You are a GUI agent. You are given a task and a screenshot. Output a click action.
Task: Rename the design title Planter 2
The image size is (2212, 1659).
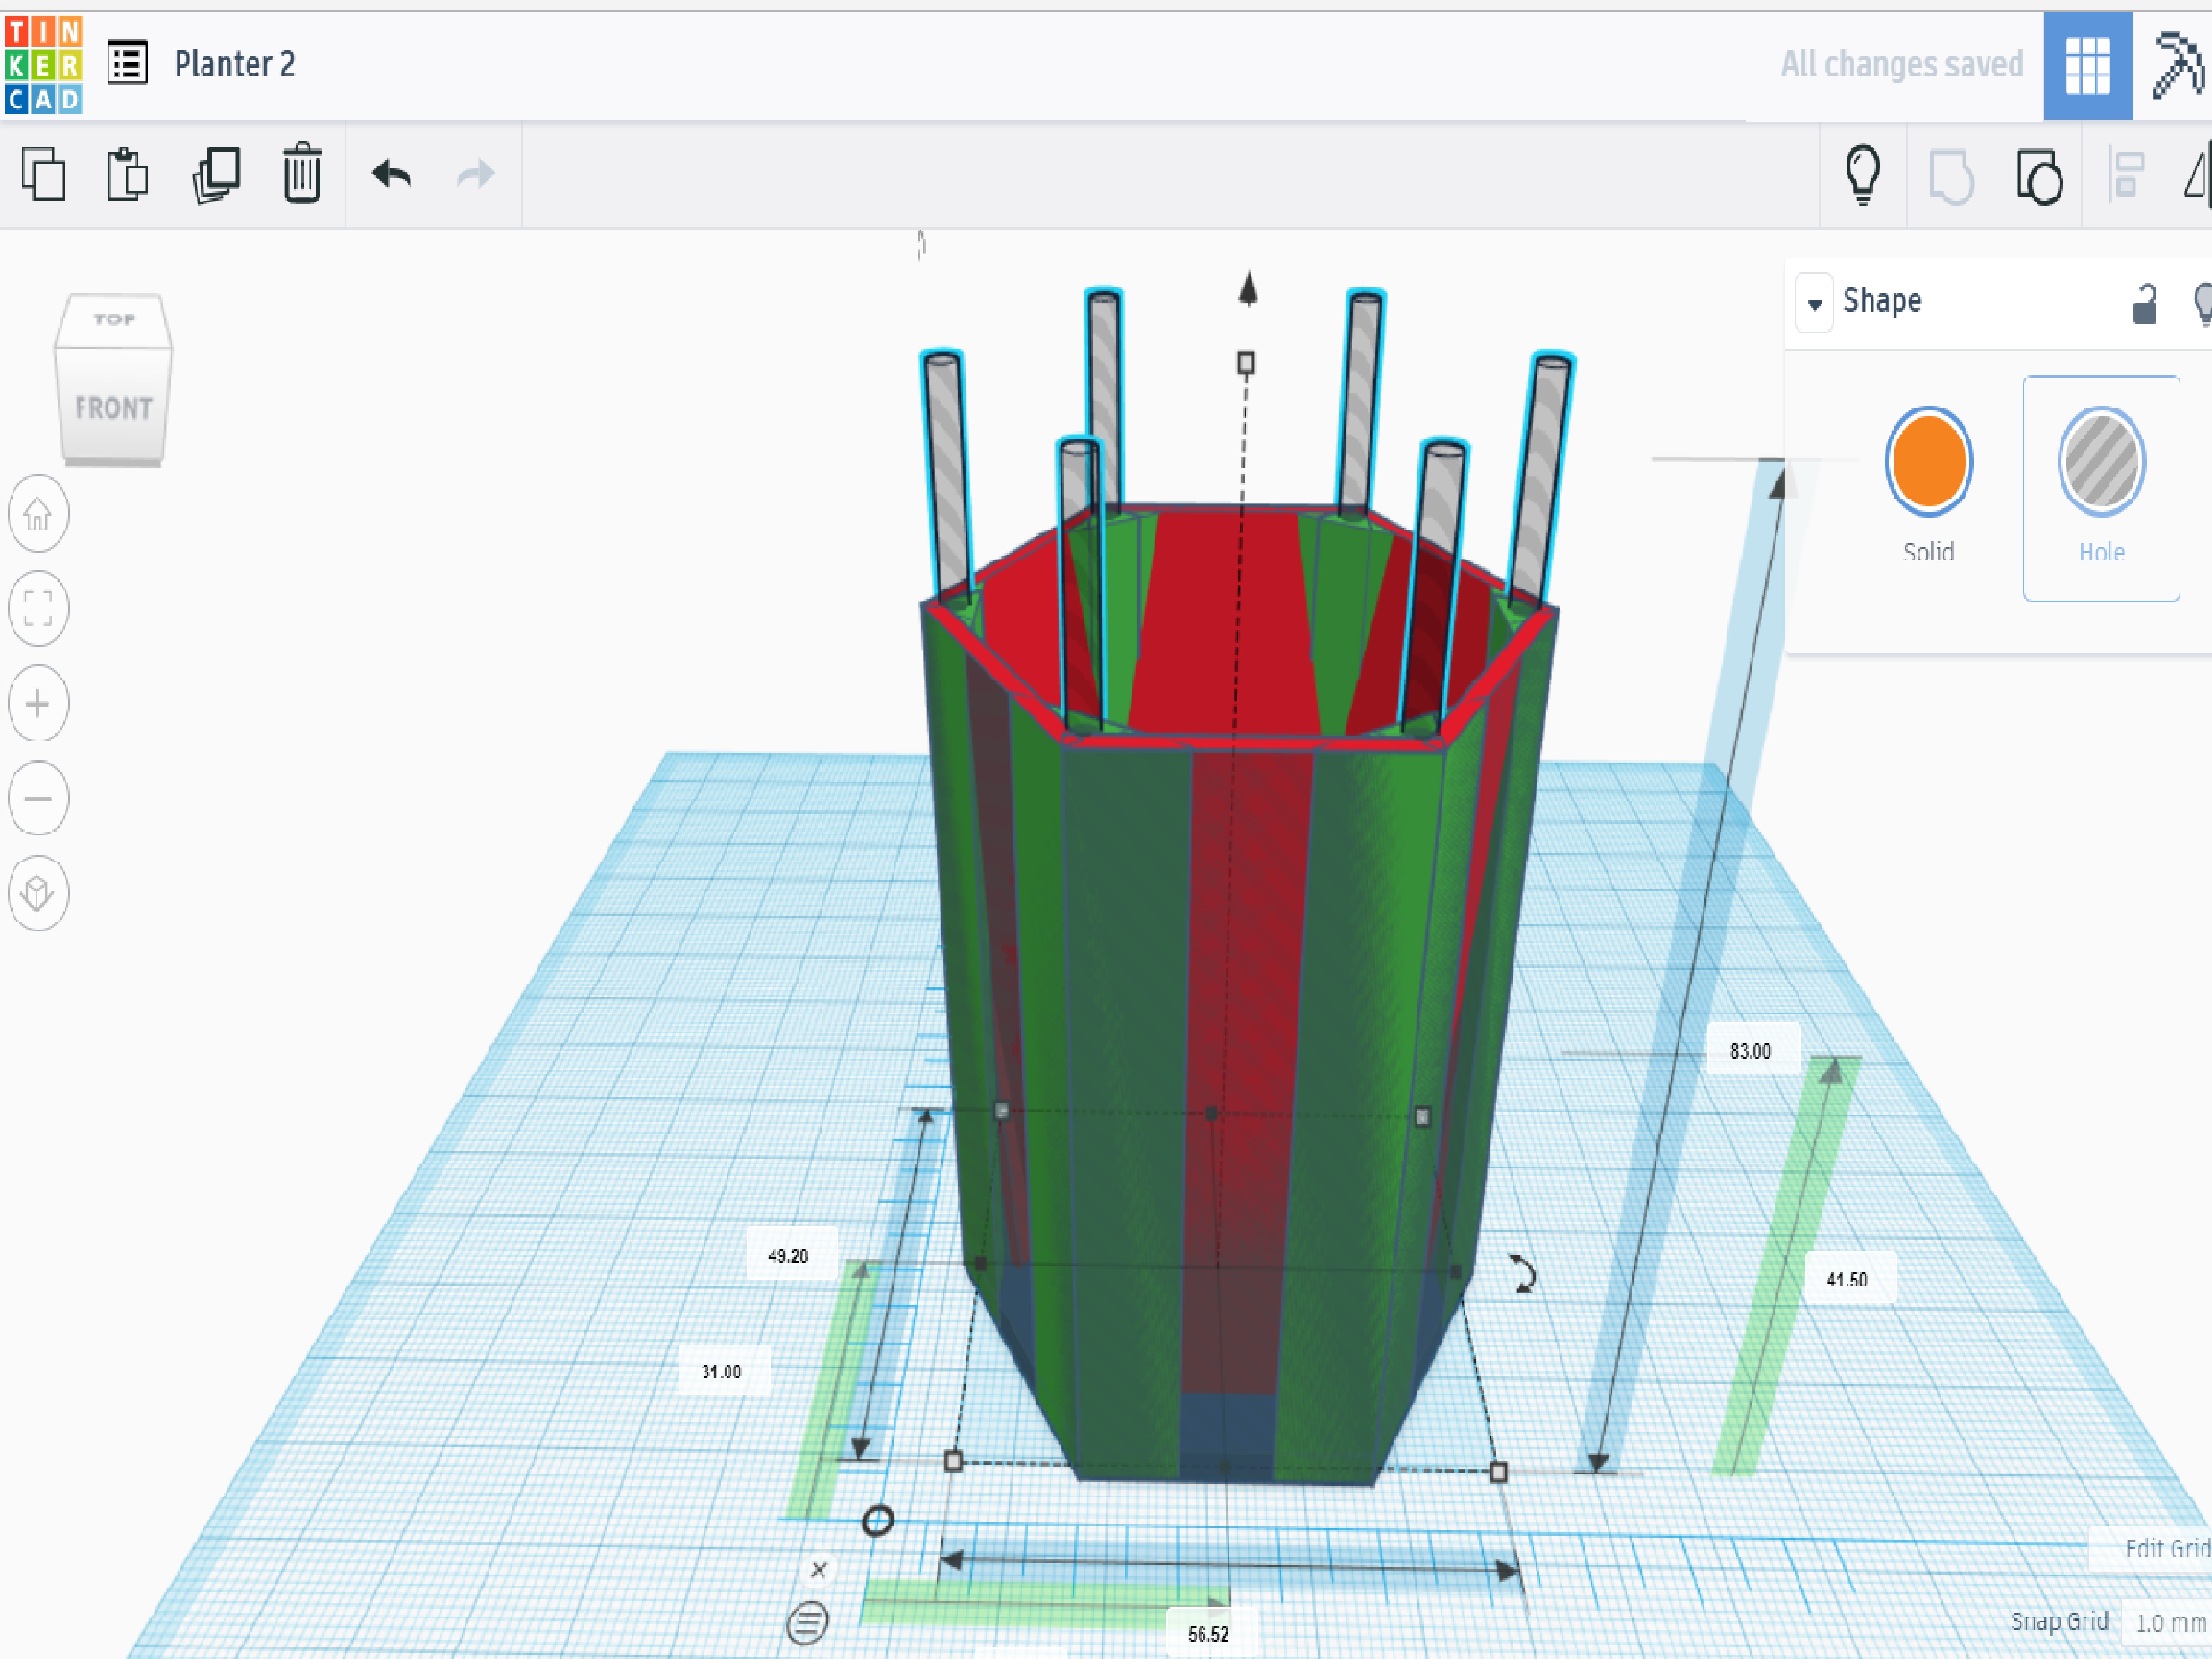(x=235, y=64)
